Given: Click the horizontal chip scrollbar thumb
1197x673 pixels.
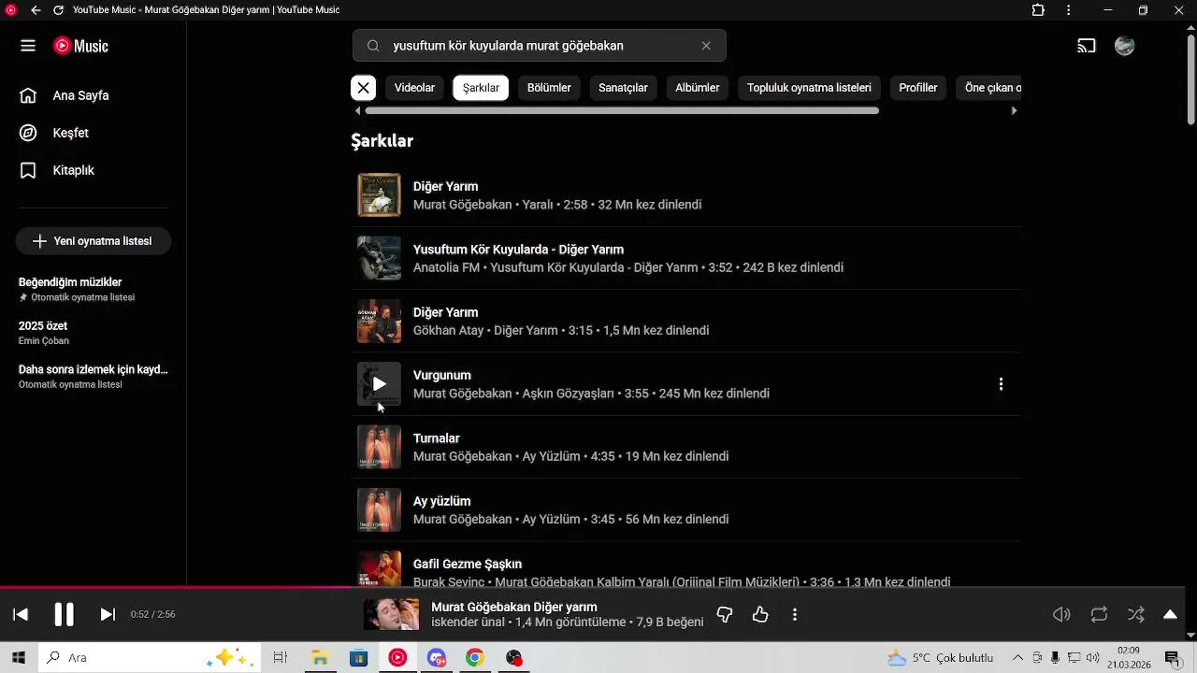Looking at the screenshot, I should [x=621, y=110].
